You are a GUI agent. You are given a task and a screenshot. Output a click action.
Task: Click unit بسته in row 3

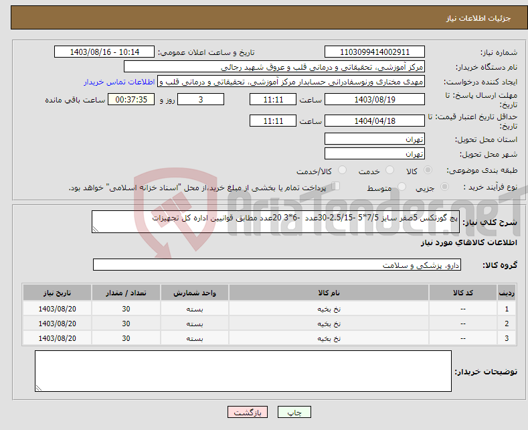pyautogui.click(x=195, y=338)
